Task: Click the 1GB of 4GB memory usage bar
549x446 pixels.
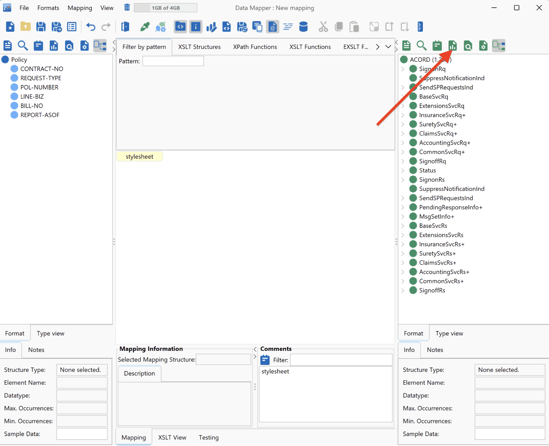Action: coord(166,8)
